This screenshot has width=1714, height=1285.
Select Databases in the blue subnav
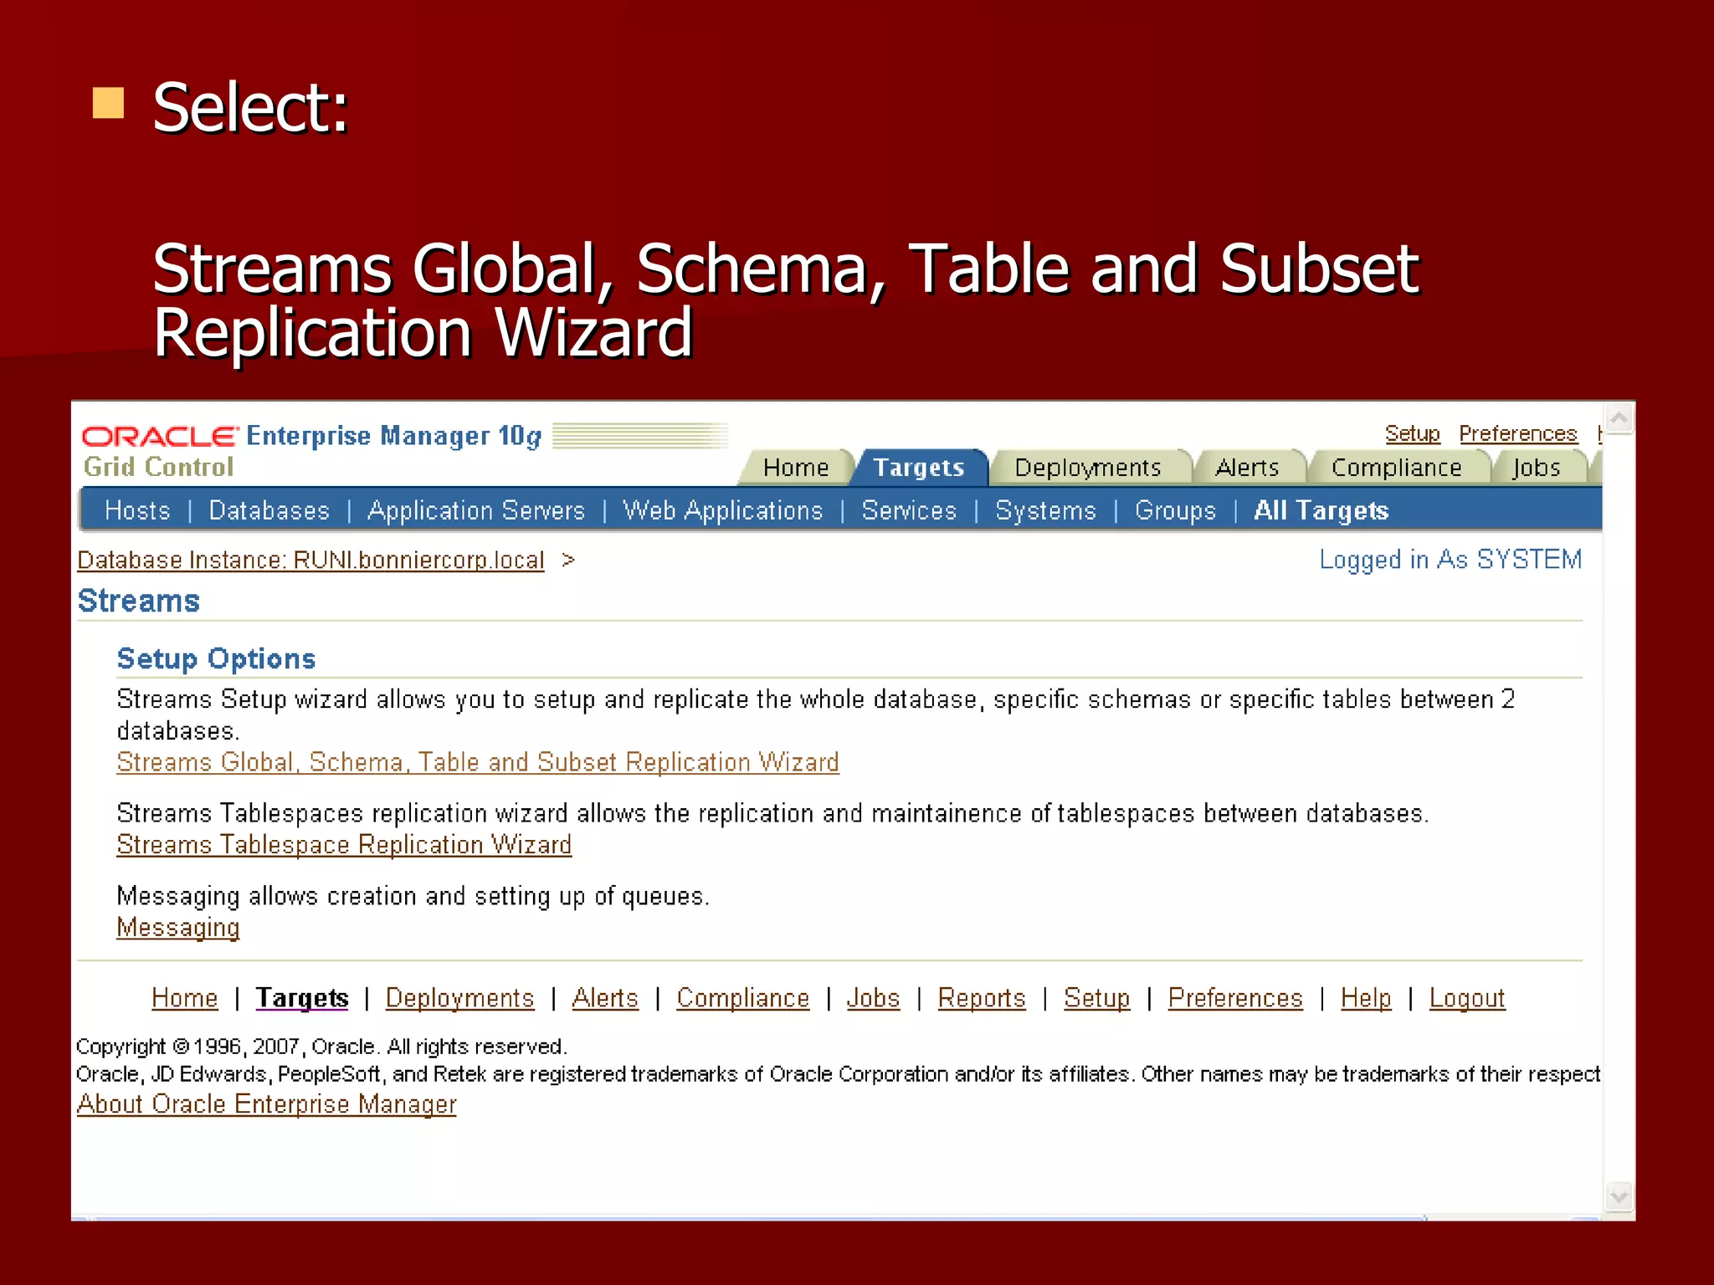pos(269,510)
